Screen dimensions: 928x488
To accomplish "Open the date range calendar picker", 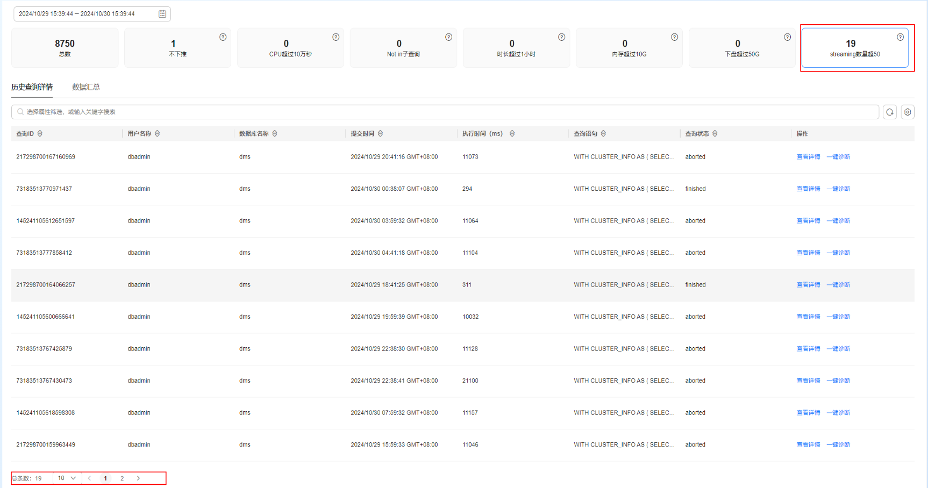I will [162, 14].
